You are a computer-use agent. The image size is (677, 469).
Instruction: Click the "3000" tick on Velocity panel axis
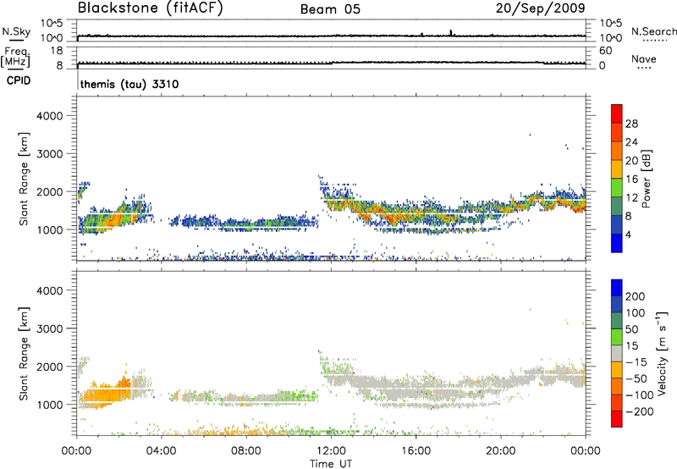pos(50,328)
